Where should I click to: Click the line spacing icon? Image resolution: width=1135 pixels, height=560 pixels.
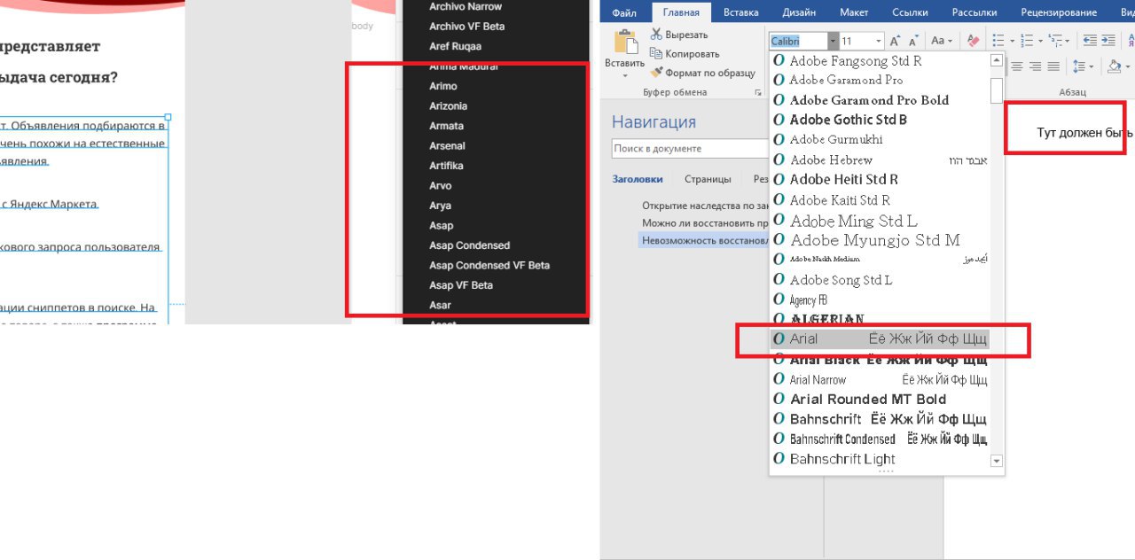click(x=1078, y=66)
